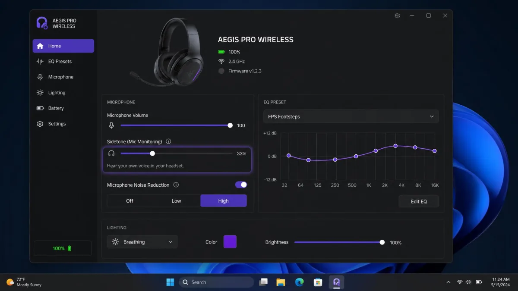Click the taskbar Search box

216,282
